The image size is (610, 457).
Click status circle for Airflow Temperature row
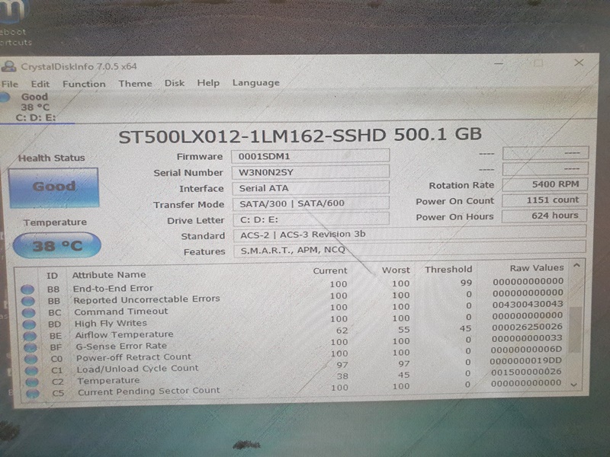coord(30,336)
